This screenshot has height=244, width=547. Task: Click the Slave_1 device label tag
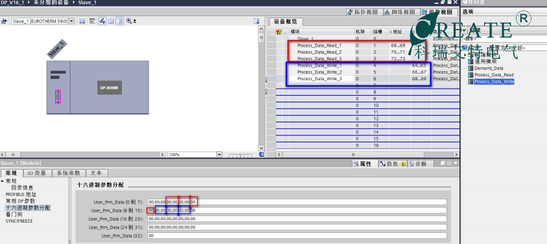(x=57, y=49)
